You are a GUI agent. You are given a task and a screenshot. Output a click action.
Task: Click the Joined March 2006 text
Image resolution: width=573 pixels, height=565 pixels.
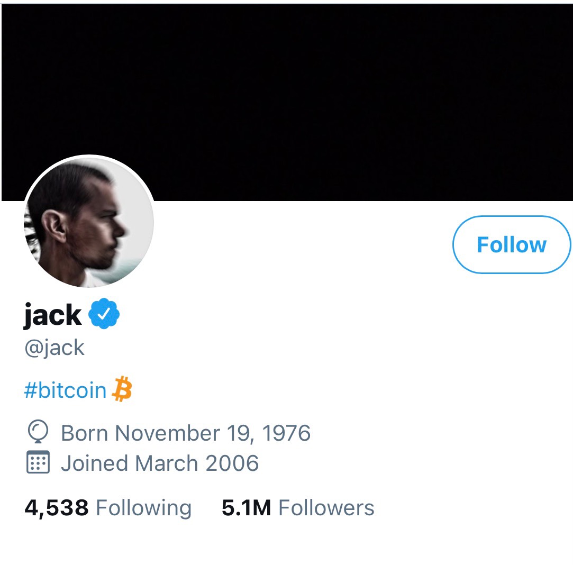pyautogui.click(x=160, y=463)
